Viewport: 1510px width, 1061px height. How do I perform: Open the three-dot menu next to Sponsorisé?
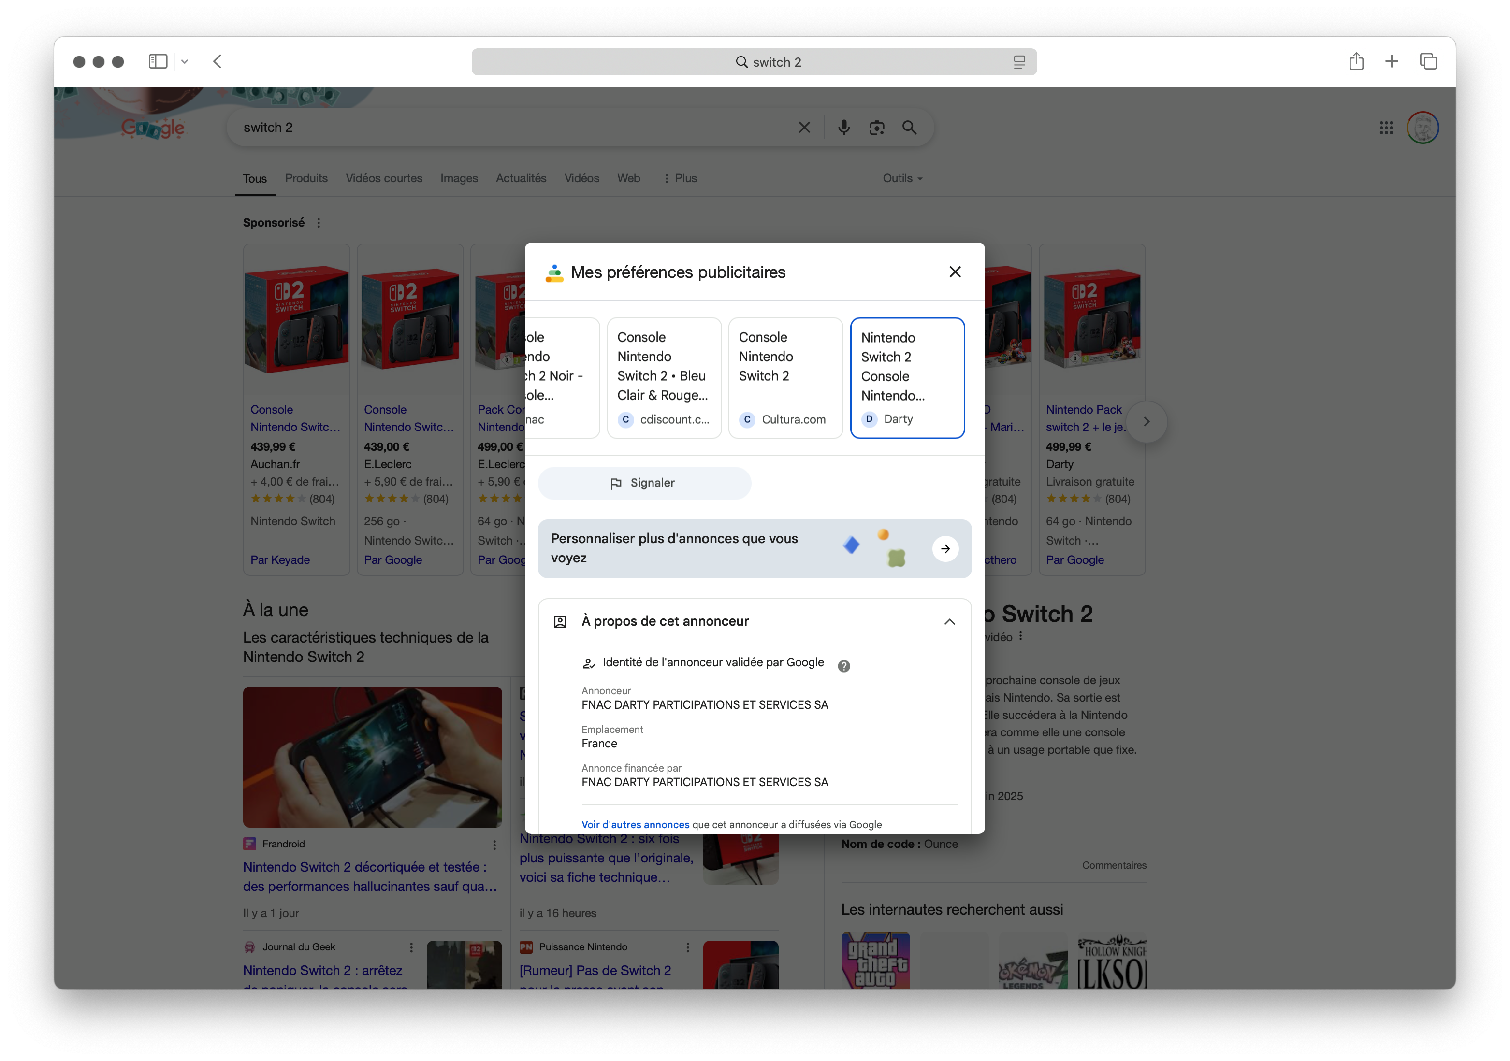click(319, 222)
